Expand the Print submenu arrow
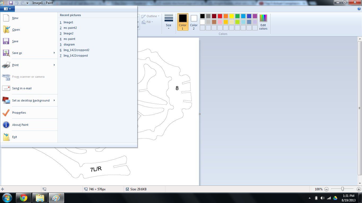 point(54,65)
